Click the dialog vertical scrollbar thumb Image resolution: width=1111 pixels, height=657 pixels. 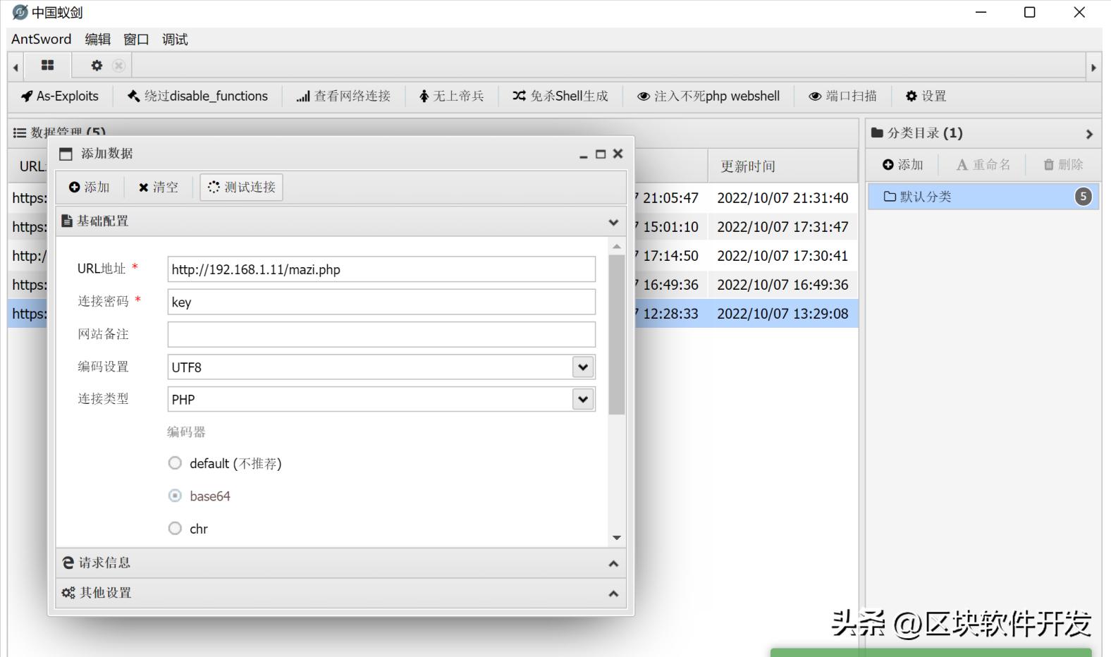pyautogui.click(x=617, y=334)
